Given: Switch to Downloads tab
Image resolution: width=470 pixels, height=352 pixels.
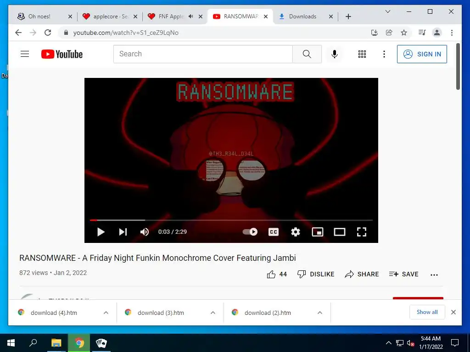Looking at the screenshot, I should pyautogui.click(x=302, y=16).
